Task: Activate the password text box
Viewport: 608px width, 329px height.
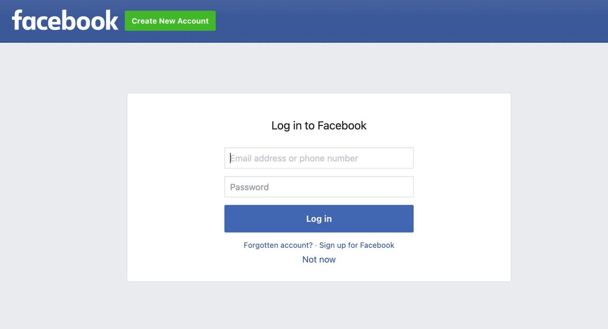Action: [319, 187]
